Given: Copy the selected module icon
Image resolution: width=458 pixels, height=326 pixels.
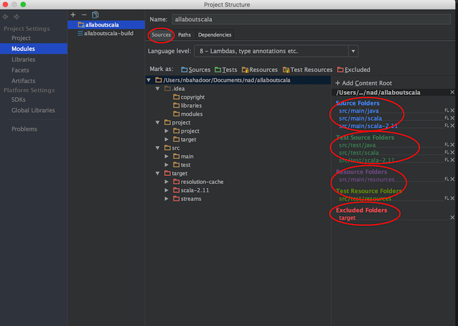Looking at the screenshot, I should (x=96, y=14).
